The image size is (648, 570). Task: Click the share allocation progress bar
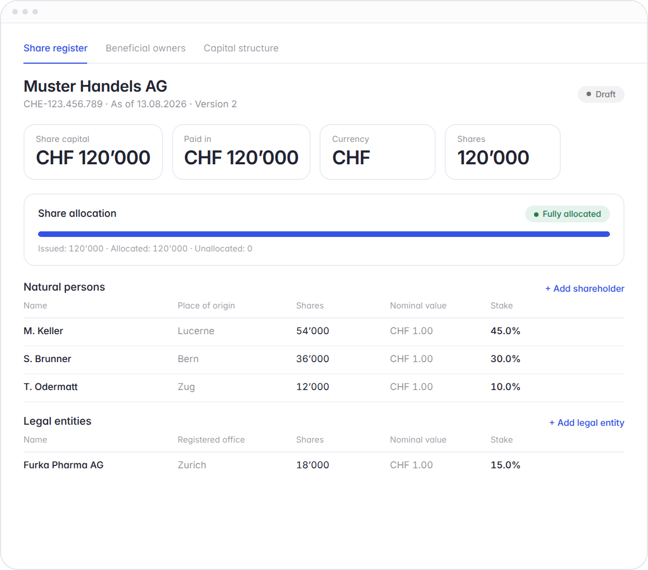[x=324, y=234]
